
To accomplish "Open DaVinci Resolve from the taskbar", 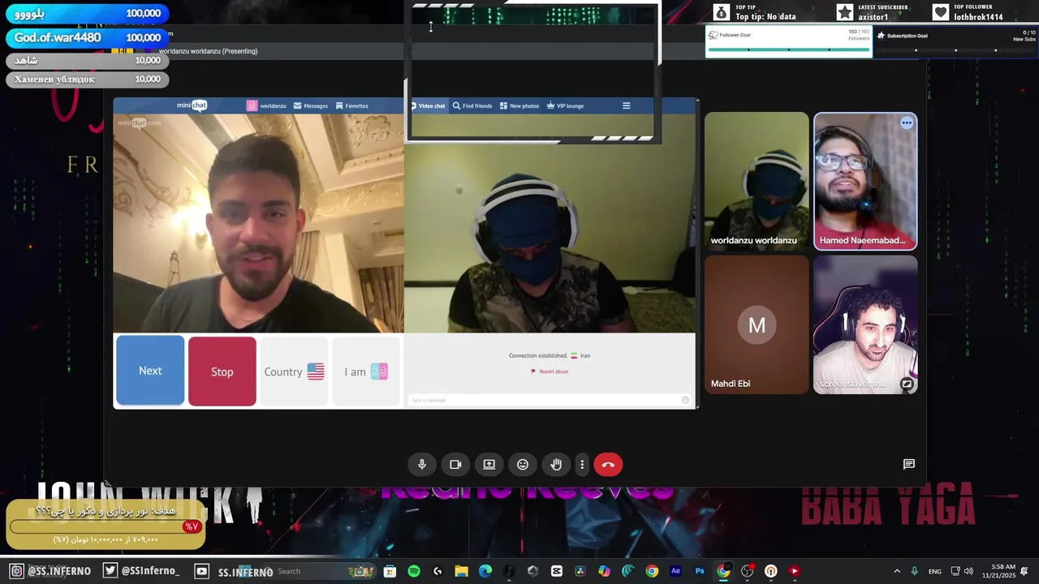I will 580,571.
